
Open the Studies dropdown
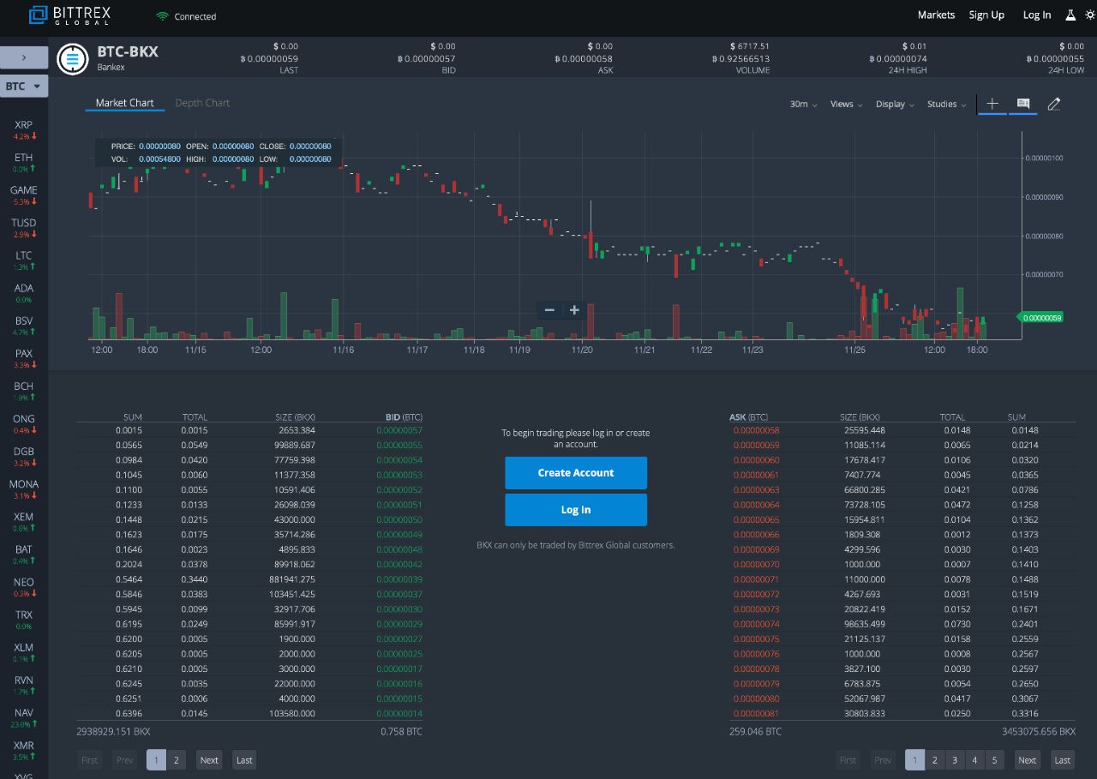(x=946, y=104)
